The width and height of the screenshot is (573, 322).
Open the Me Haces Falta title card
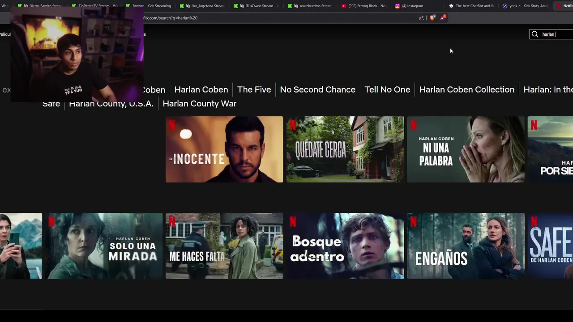click(x=224, y=246)
